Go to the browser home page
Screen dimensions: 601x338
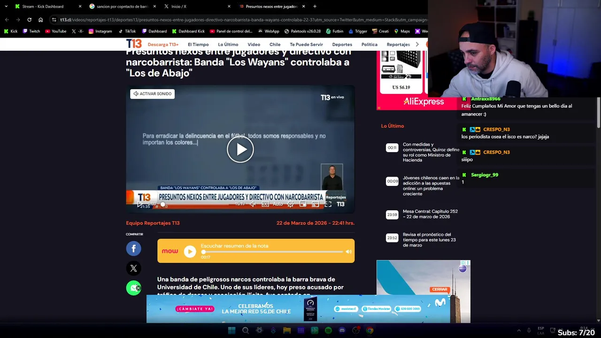(x=41, y=20)
